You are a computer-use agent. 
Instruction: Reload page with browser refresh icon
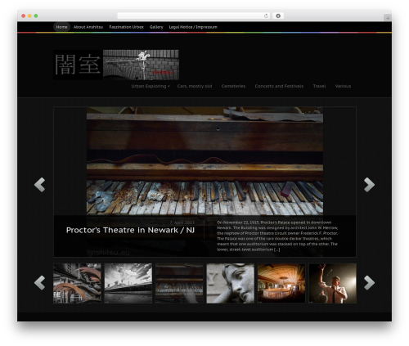coord(266,16)
